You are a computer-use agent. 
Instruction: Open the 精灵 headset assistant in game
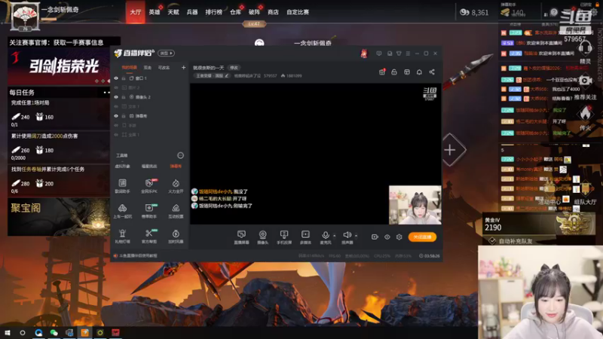tap(585, 53)
